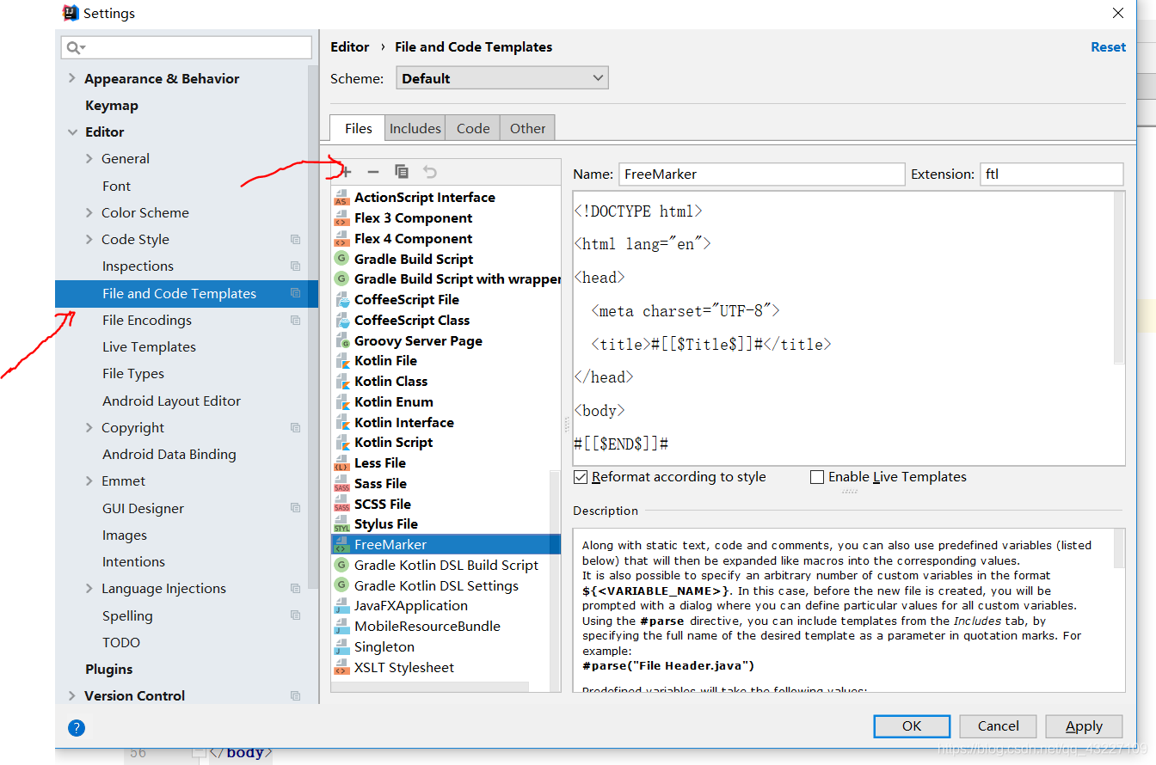Open Plugins settings page
Image resolution: width=1156 pixels, height=765 pixels.
tap(109, 670)
